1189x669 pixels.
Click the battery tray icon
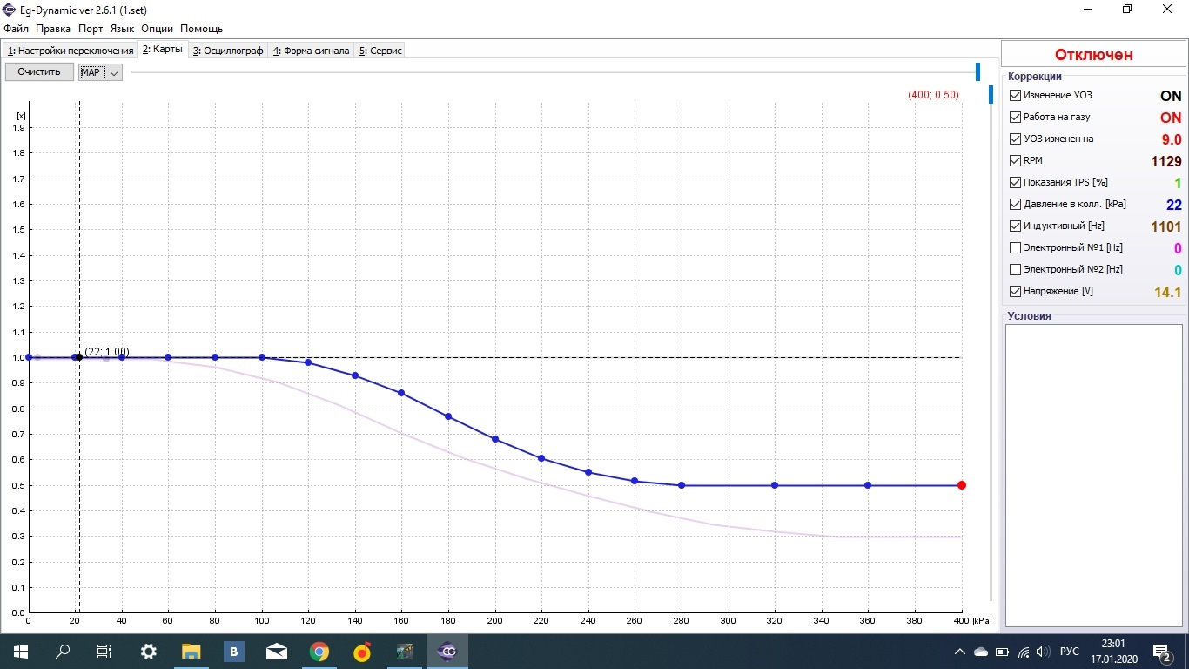pyautogui.click(x=1002, y=652)
